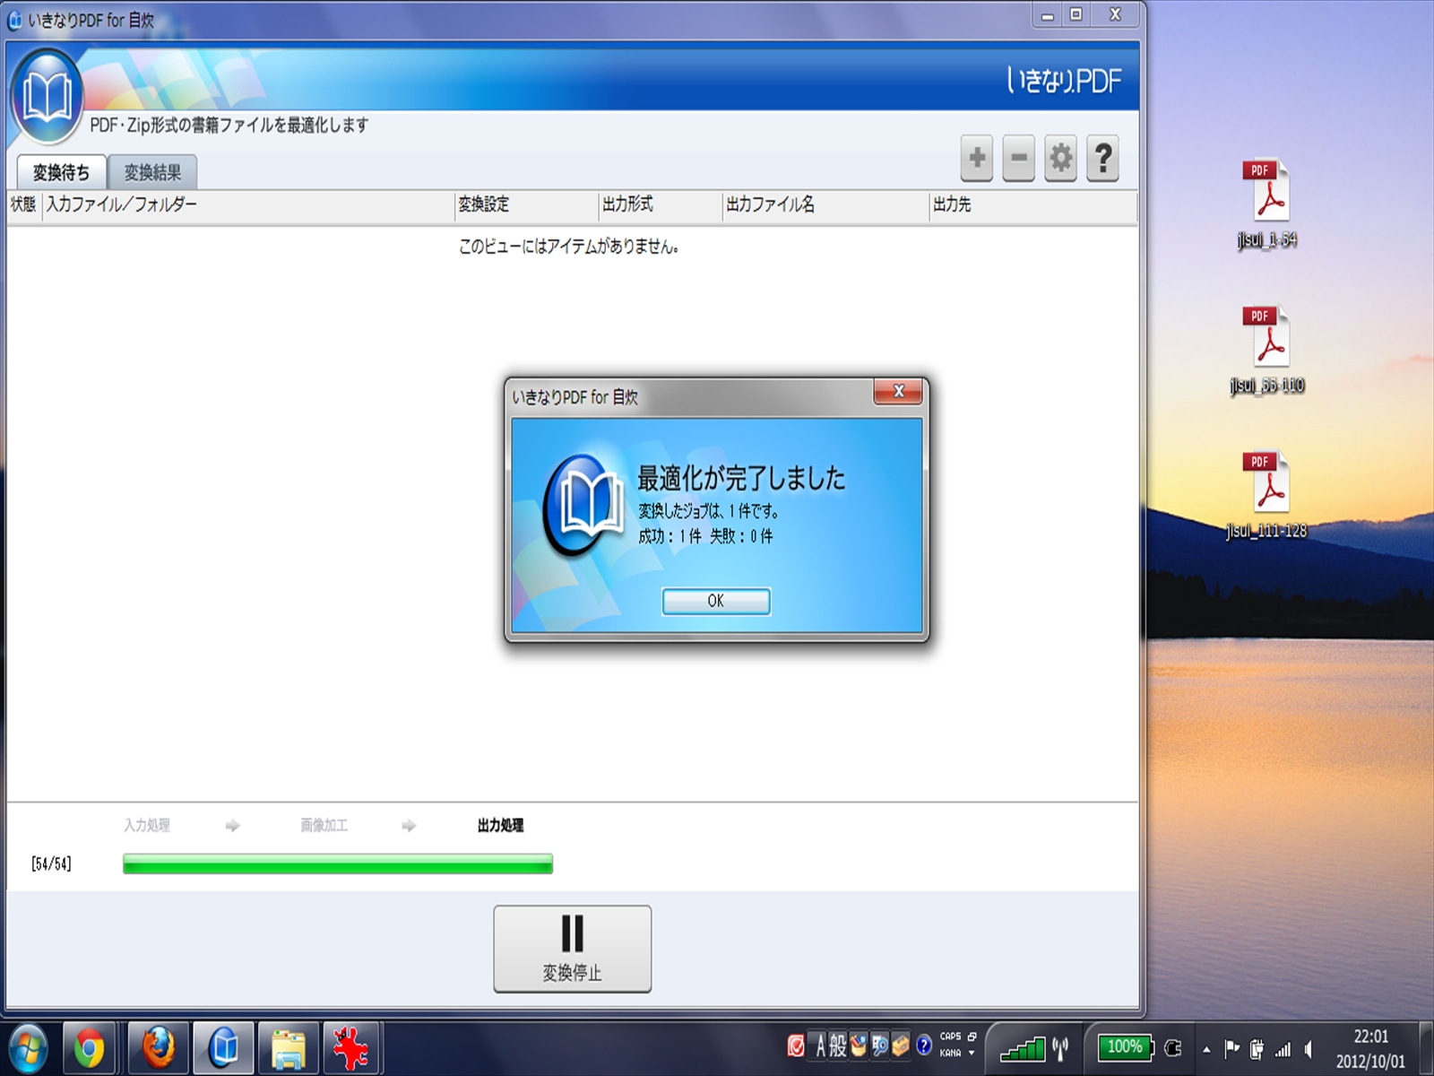Click the 変換したジョブは、1 件です text
This screenshot has width=1434, height=1076.
[708, 511]
